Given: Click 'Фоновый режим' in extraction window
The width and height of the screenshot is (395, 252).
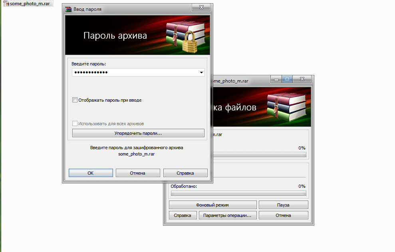Looking at the screenshot, I should pos(212,205).
